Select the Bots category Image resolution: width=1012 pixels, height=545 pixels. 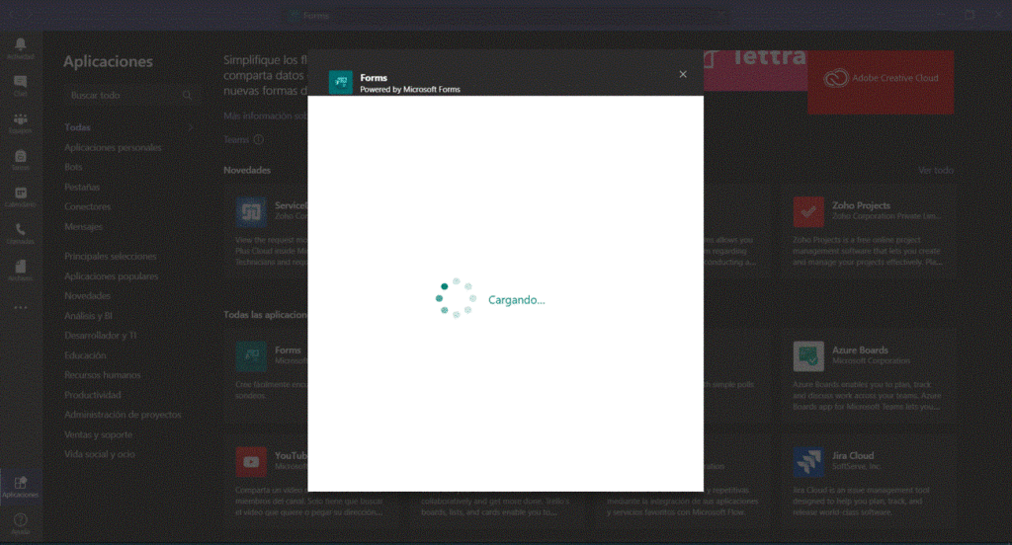click(73, 167)
